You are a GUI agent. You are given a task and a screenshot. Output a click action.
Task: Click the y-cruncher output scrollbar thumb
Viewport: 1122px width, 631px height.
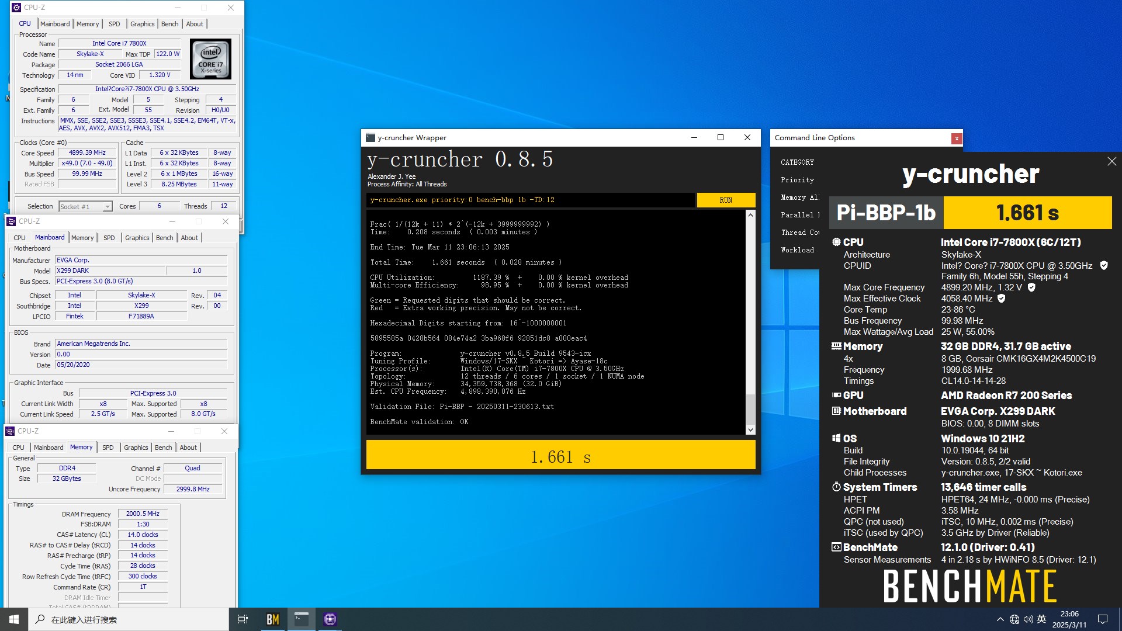tap(750, 408)
